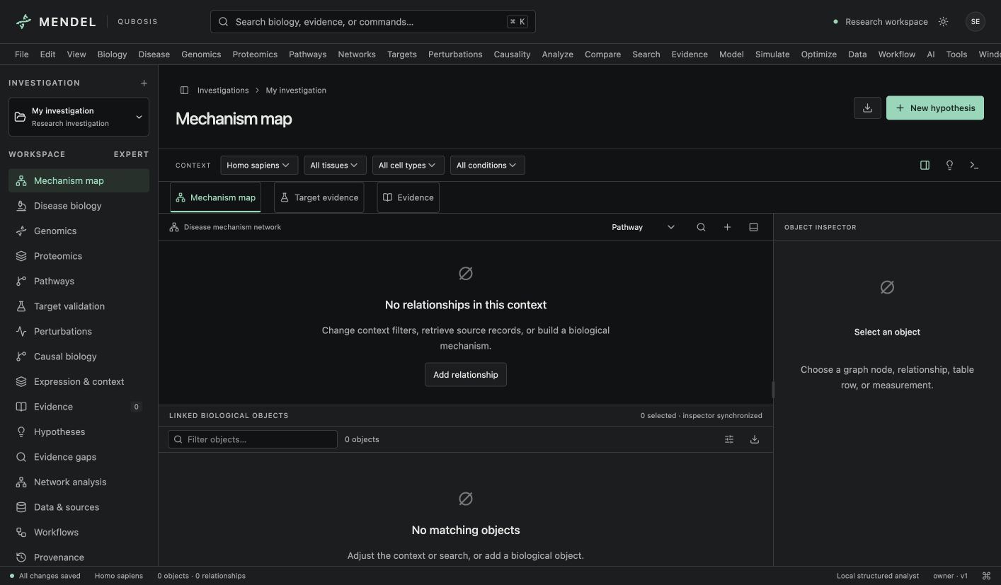Viewport: 1001px width, 585px height.
Task: Open the Pathways menu in the menu bar
Action: (308, 54)
